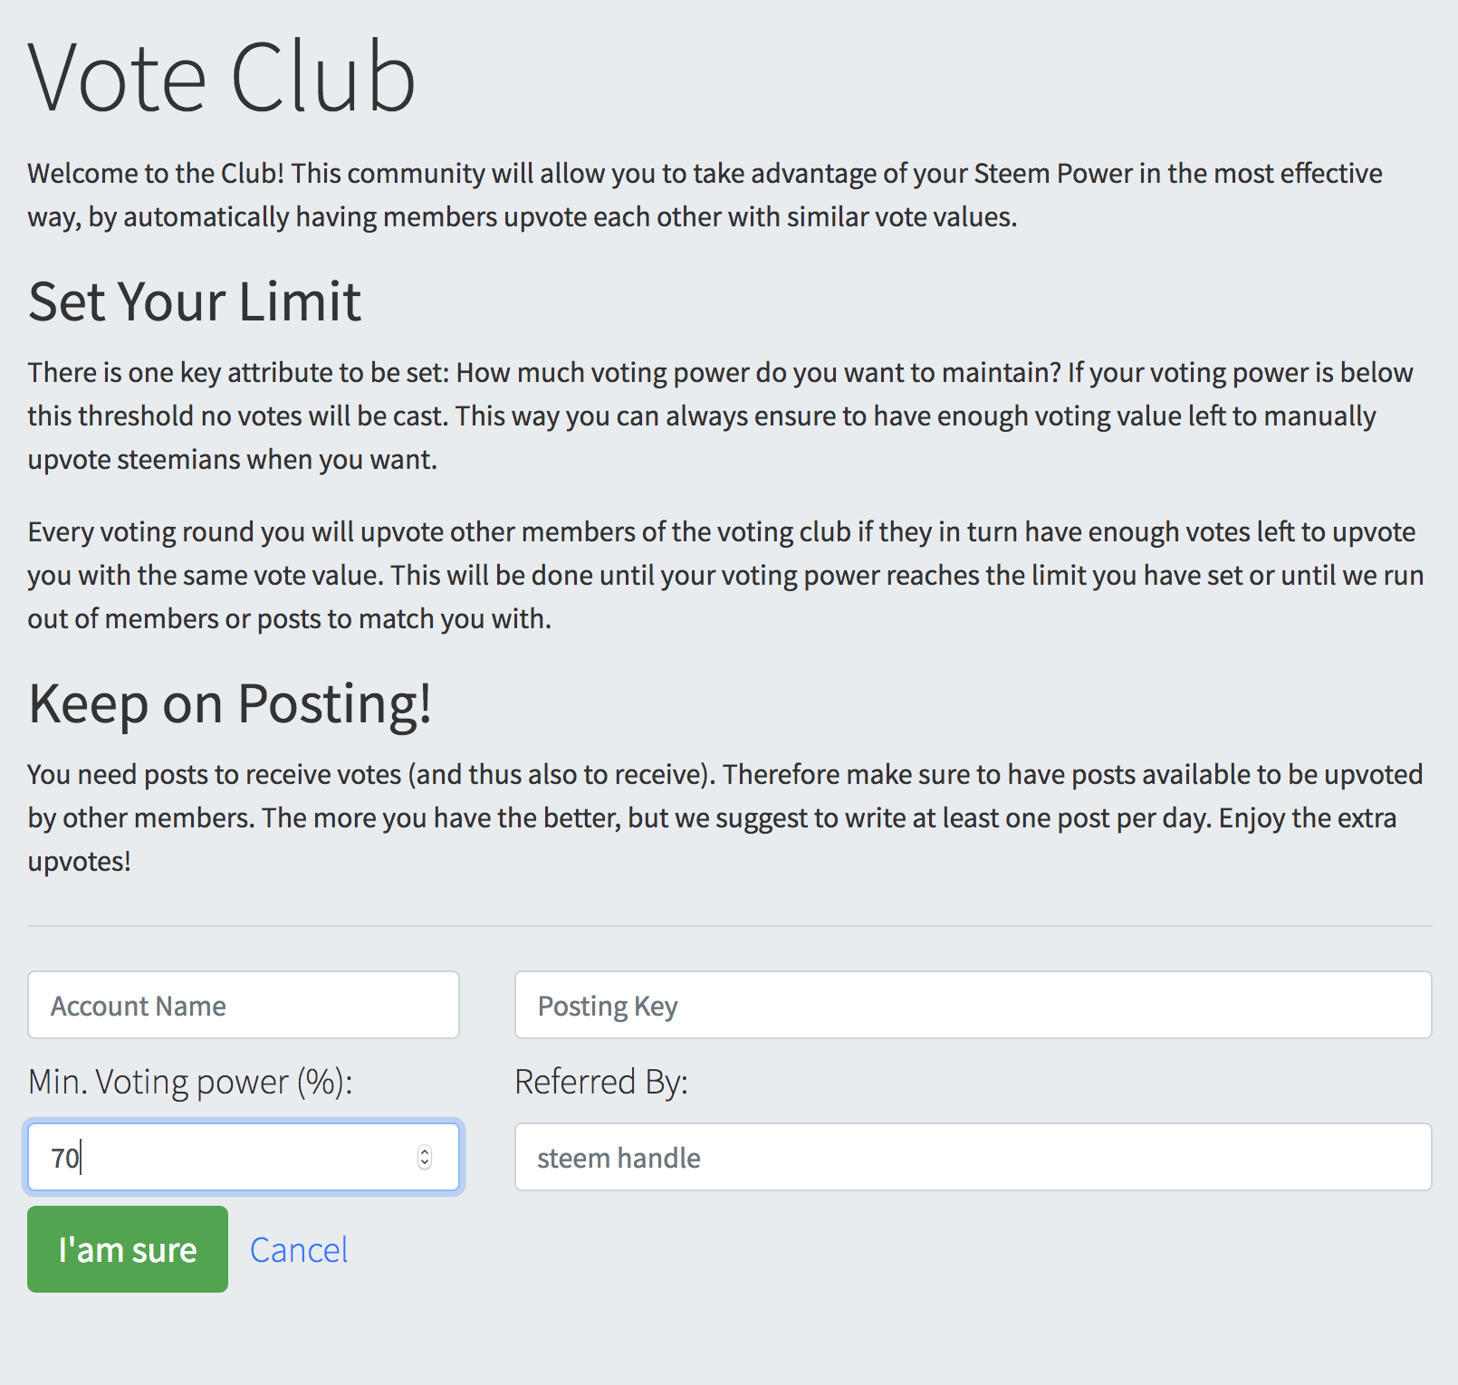Click the Cancel link
1458x1385 pixels.
click(x=299, y=1250)
